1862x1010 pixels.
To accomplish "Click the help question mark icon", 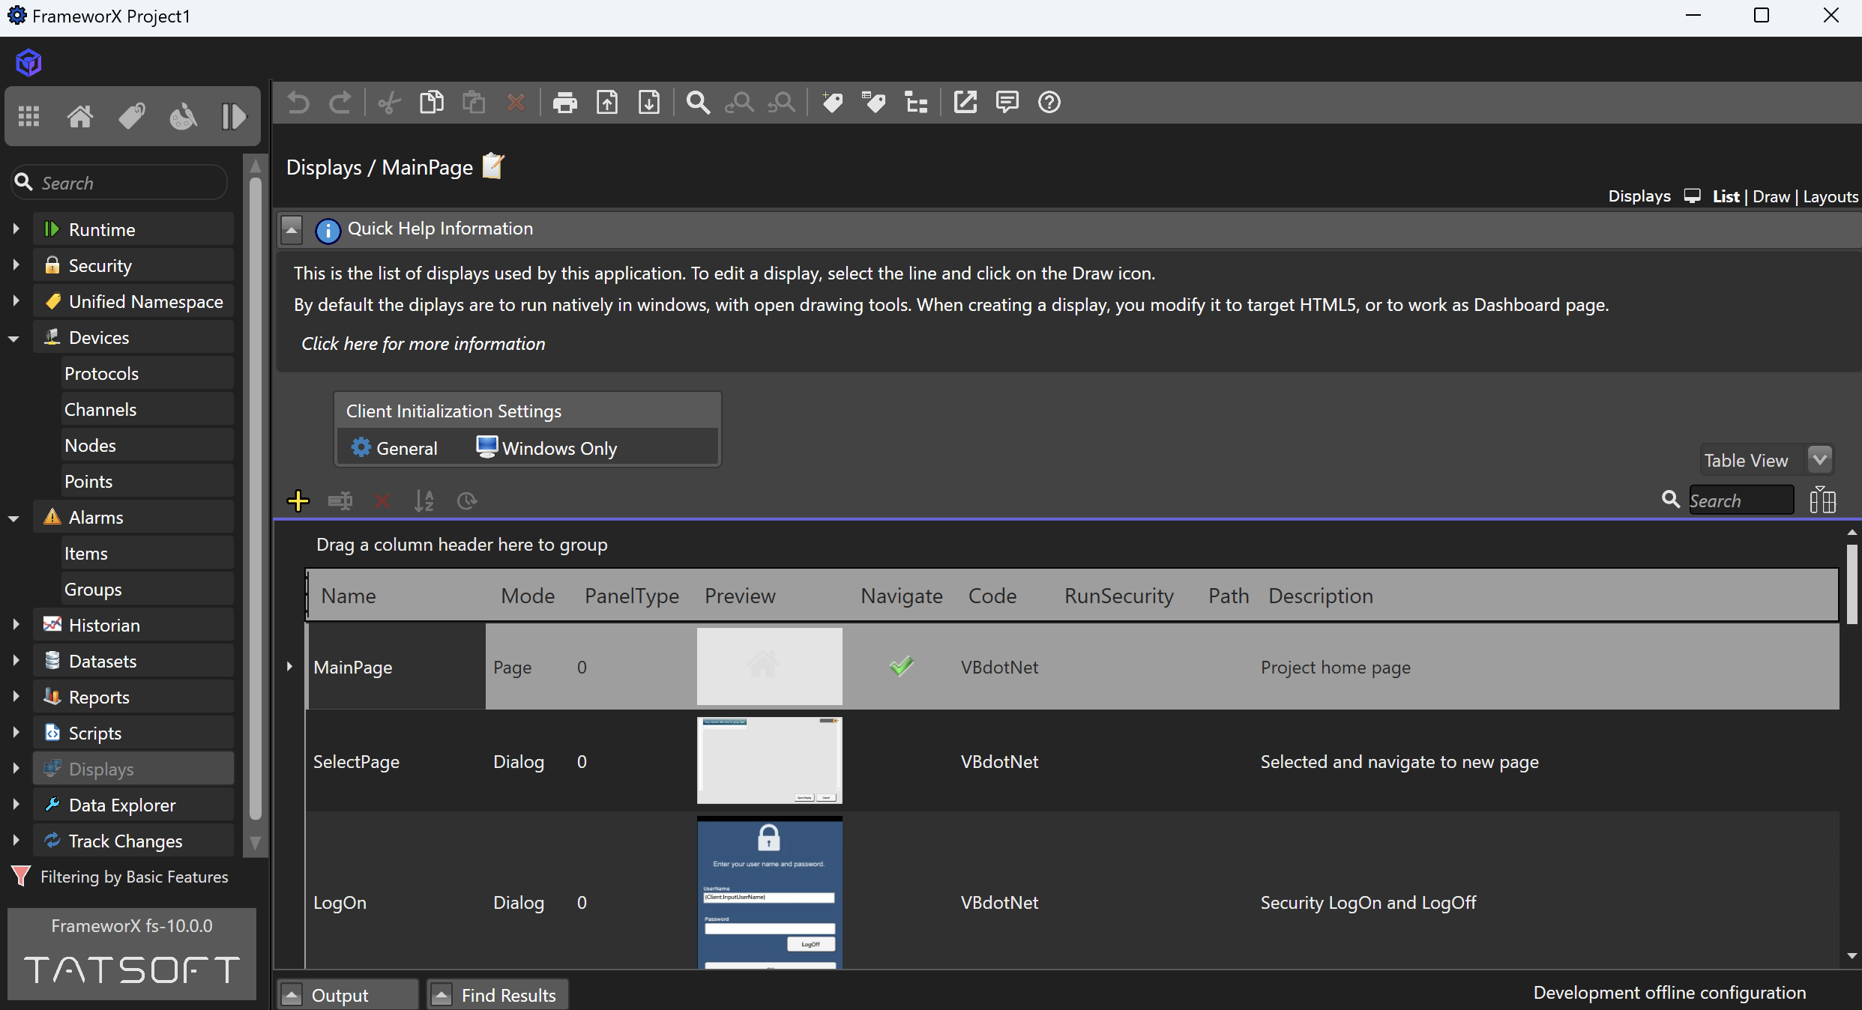I will (x=1049, y=102).
